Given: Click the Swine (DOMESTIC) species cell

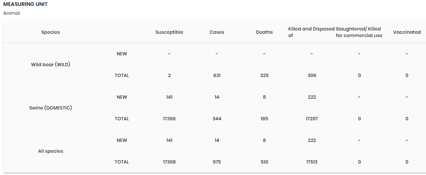Looking at the screenshot, I should [x=51, y=108].
